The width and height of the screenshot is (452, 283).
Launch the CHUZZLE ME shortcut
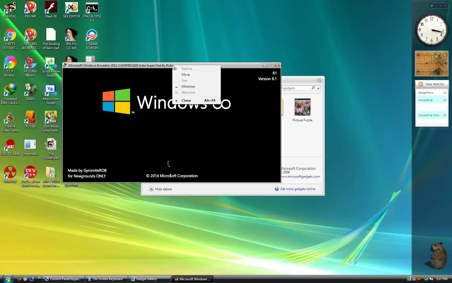[x=10, y=147]
